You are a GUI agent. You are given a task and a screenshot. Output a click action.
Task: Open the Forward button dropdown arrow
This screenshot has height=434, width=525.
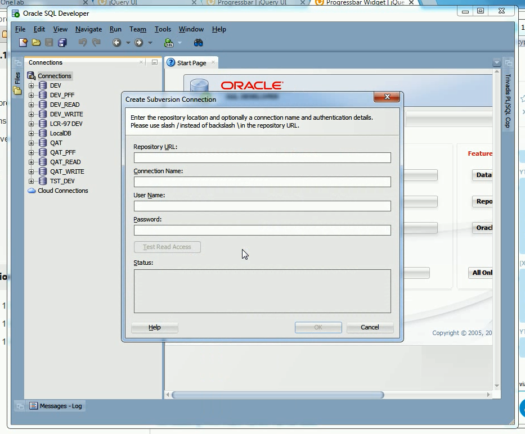pos(150,43)
